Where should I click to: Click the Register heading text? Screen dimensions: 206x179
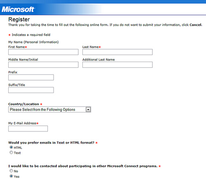[19, 19]
